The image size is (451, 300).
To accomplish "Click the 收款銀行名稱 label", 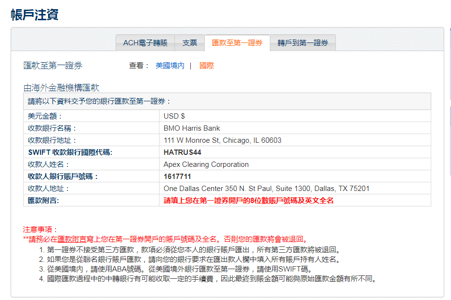I will click(x=52, y=128).
